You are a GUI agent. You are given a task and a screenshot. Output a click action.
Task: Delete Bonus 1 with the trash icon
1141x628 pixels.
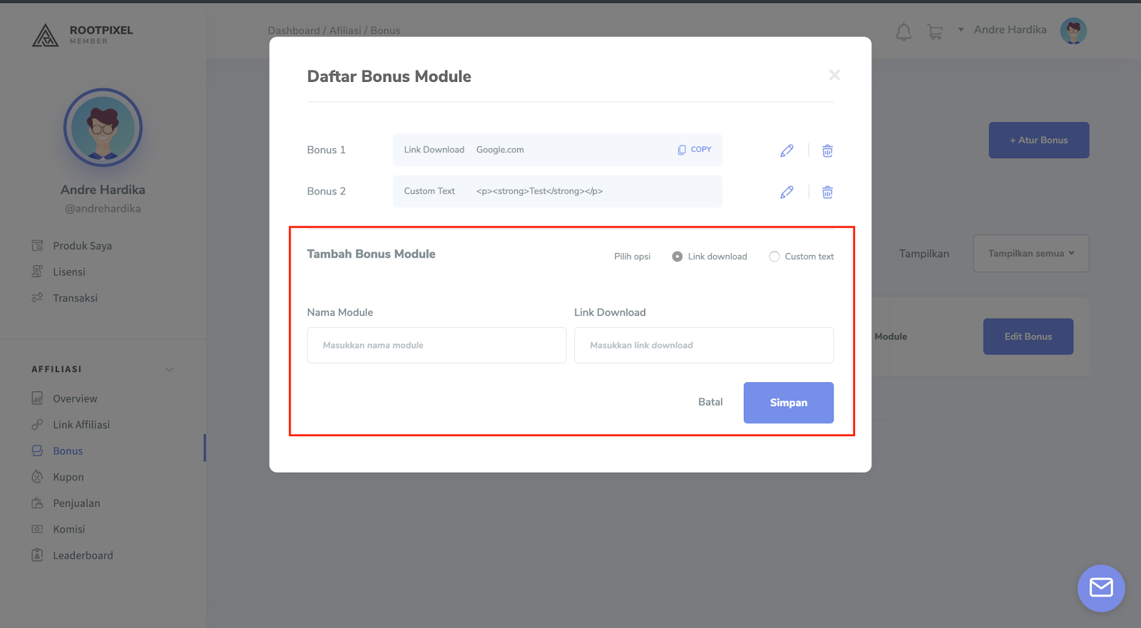(x=827, y=150)
